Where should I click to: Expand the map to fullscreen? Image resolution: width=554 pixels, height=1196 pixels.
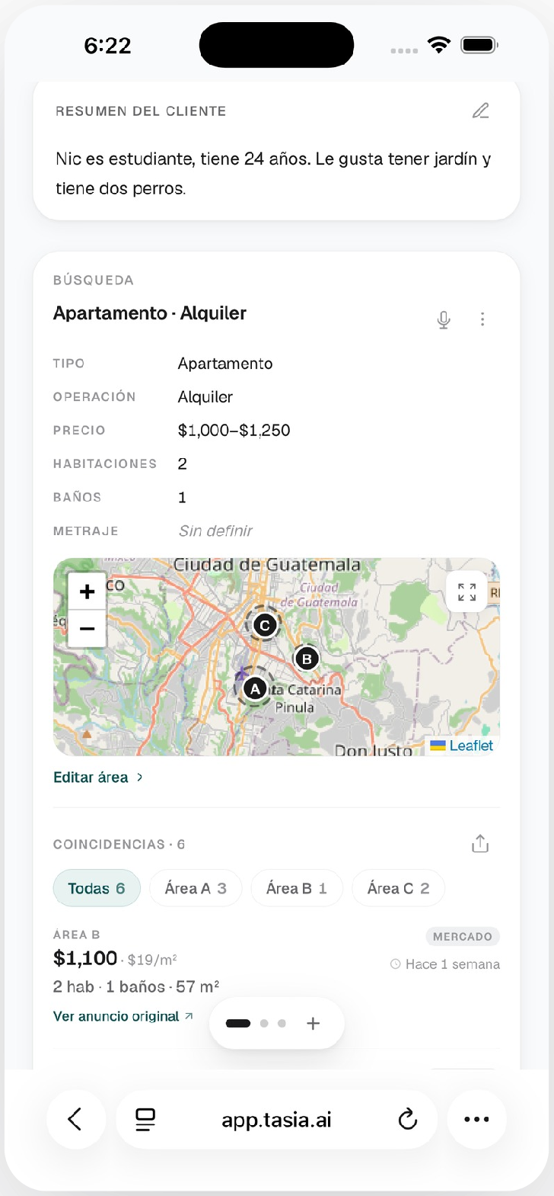[466, 592]
